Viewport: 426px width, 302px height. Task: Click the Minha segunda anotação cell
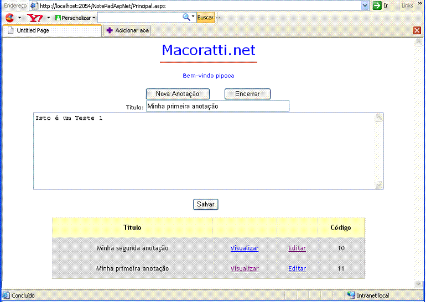[x=133, y=248]
